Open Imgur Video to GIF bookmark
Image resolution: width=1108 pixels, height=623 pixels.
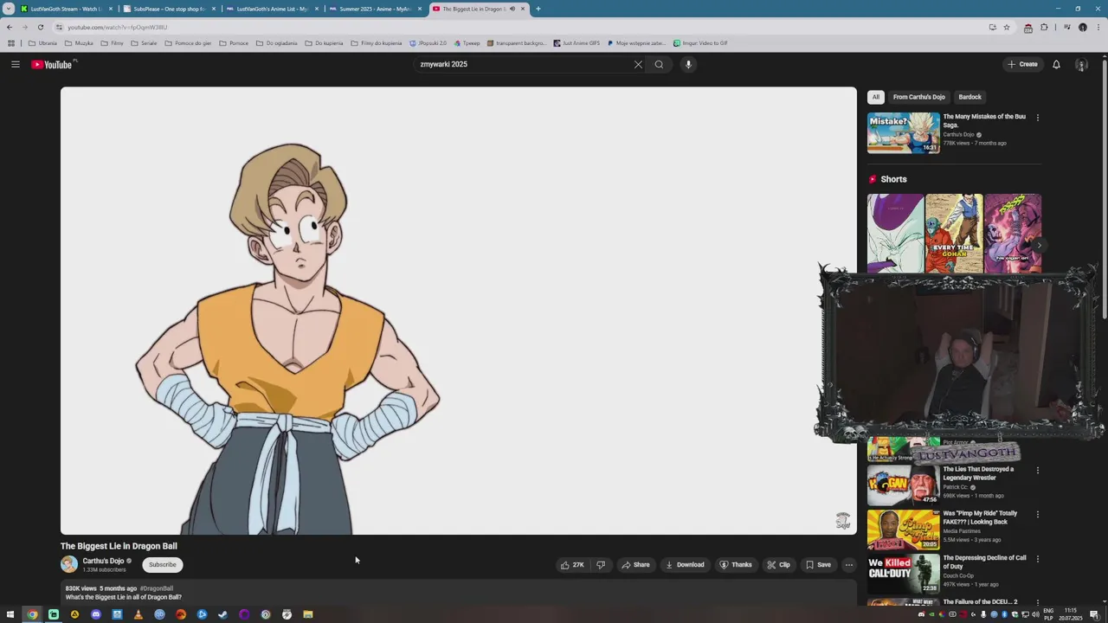(700, 43)
